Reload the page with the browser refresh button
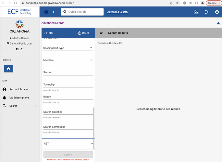The image size is (222, 162). coord(15,3)
